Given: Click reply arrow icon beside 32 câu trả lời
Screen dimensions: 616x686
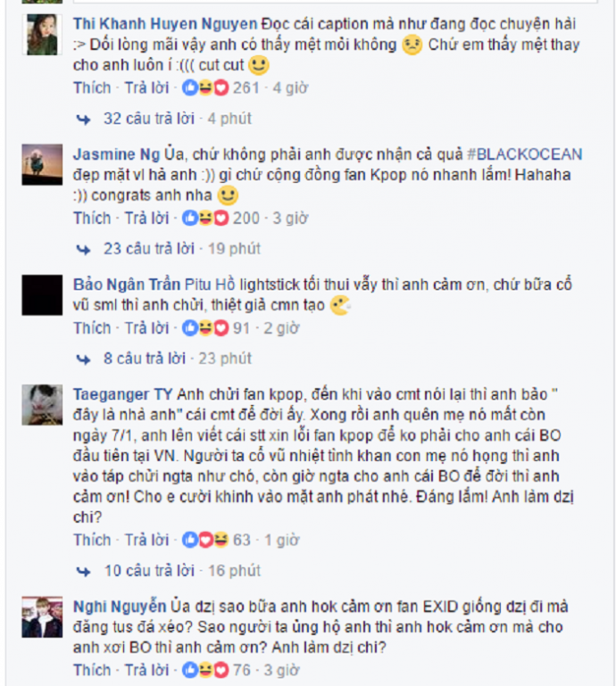Looking at the screenshot, I should (83, 120).
